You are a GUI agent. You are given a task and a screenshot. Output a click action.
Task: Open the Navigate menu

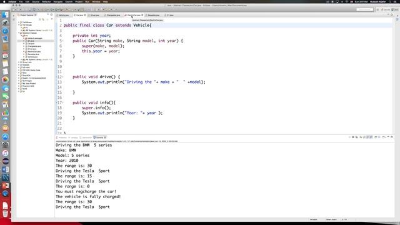(x=58, y=1)
